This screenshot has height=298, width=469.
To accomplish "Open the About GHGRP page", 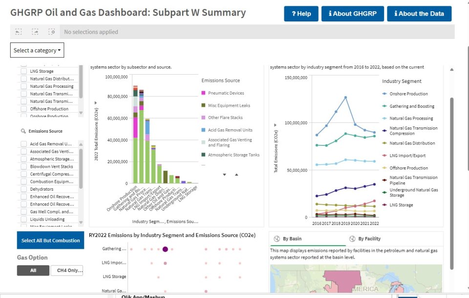I will click(x=353, y=14).
